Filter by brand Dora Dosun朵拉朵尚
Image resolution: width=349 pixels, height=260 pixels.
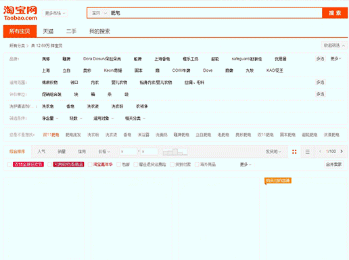102,59
